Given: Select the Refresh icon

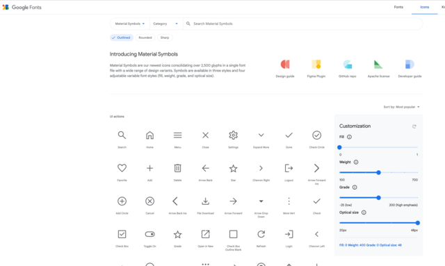Looking at the screenshot, I should (x=261, y=234).
